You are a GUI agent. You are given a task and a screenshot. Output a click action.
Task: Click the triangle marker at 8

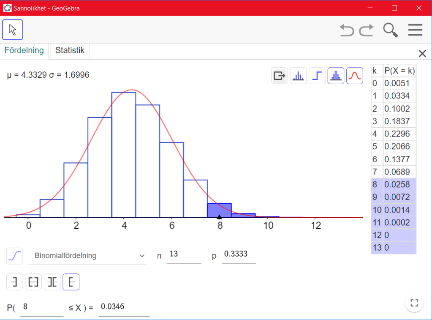click(x=219, y=217)
